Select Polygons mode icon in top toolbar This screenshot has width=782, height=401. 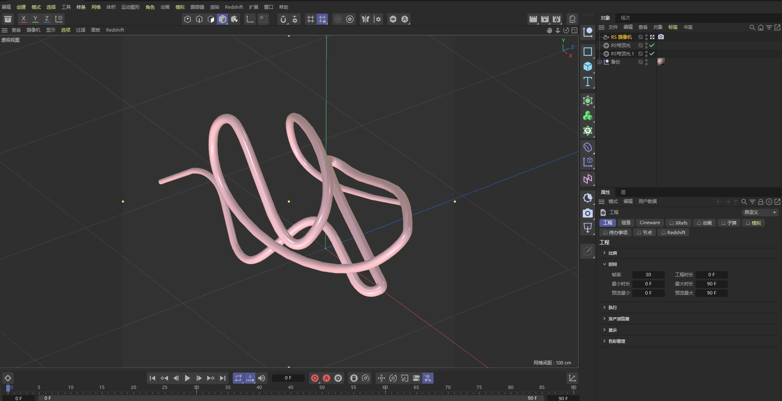[211, 19]
